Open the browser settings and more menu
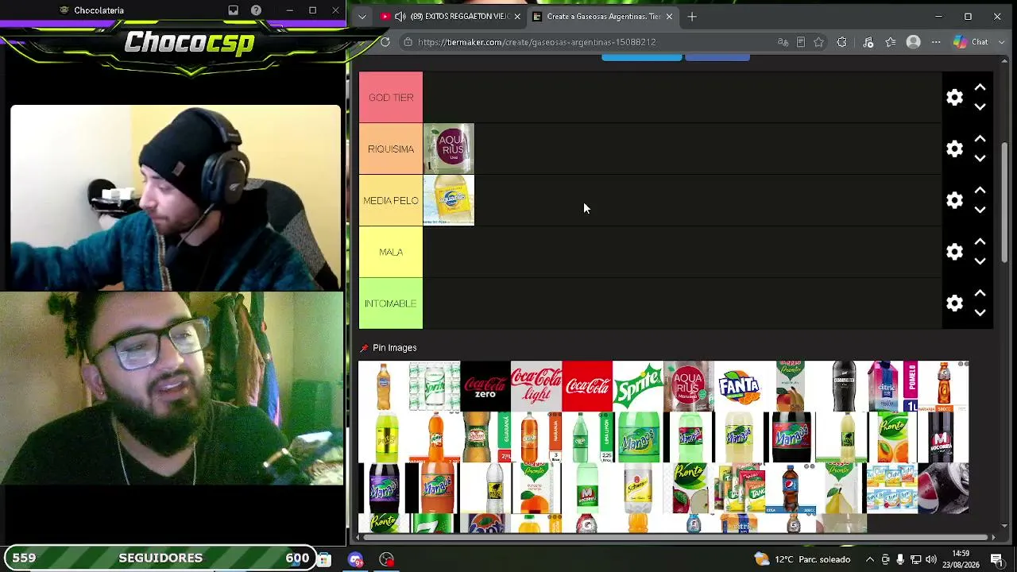Screen dimensions: 1017x572 (936, 42)
